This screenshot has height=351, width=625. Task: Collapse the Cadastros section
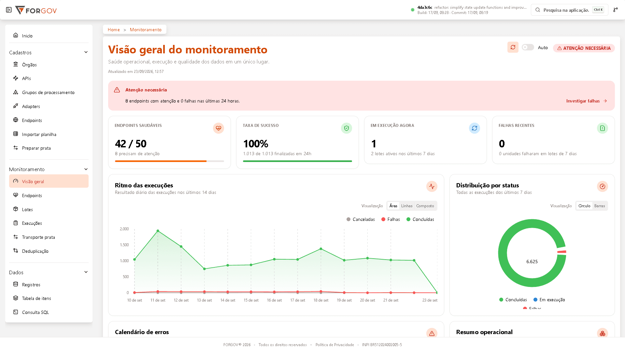click(x=49, y=52)
